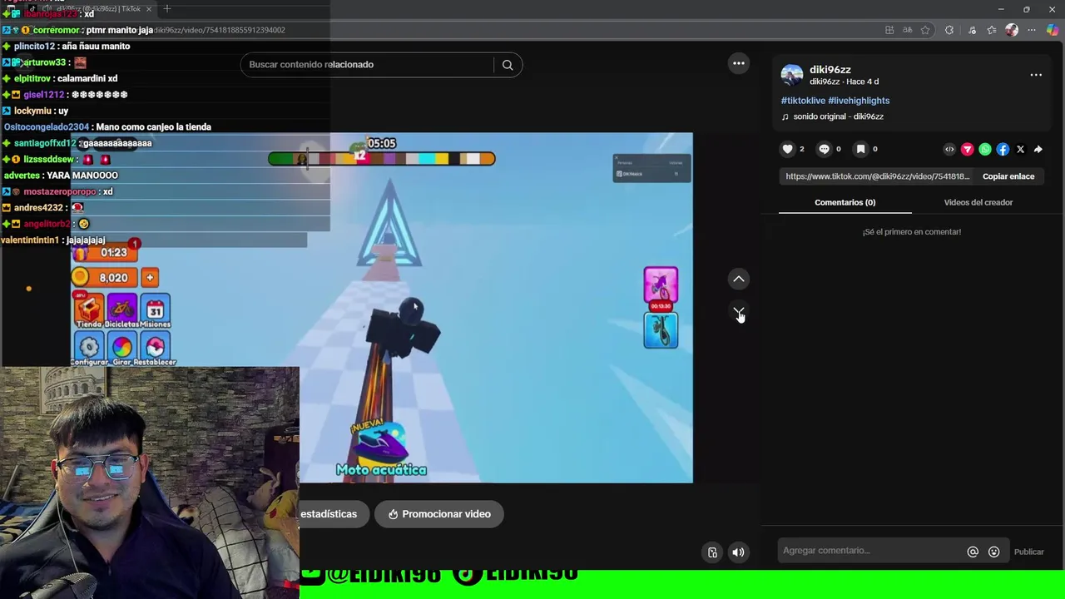This screenshot has width=1065, height=599.
Task: Click the '¡Sé el primero en comentar!' text
Action: 912,232
